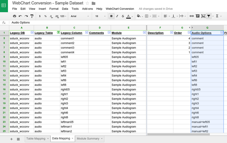Viewport: 227px width, 143px height.
Task: Open the Add-ons menu
Action: click(x=87, y=9)
